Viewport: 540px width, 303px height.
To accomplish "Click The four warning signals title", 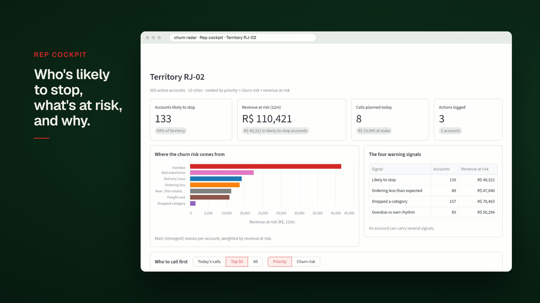I will tap(395, 154).
